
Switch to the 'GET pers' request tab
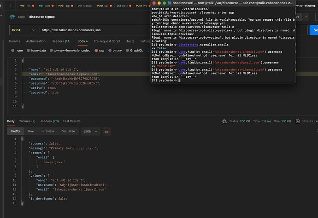(x=46, y=6)
